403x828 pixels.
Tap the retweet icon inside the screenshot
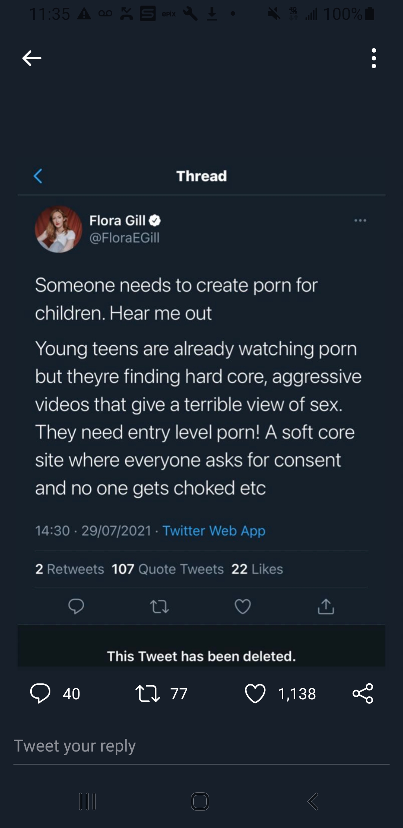pos(160,606)
